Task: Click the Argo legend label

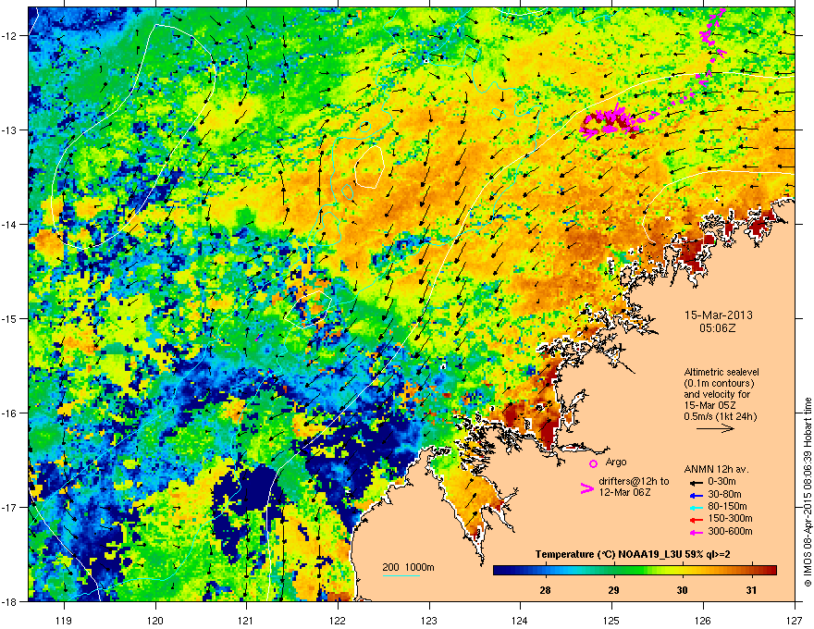Action: 616,462
